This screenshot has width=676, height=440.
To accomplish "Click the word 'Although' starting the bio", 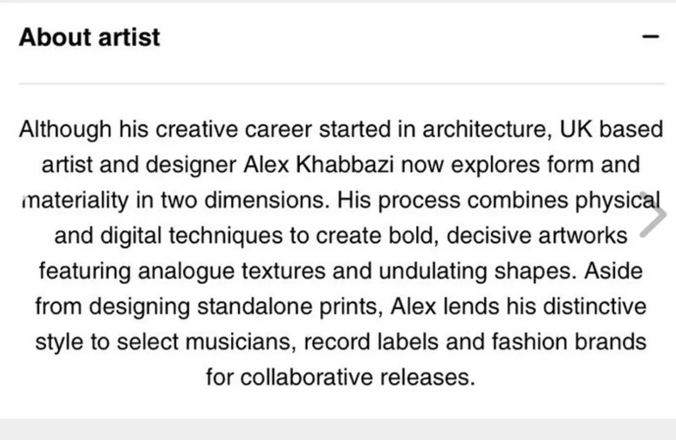I will [x=65, y=130].
